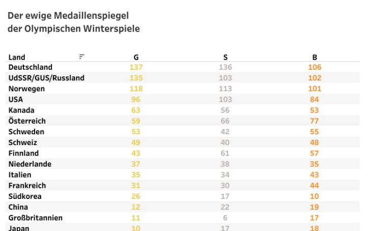Select the G gold column header
The height and width of the screenshot is (231, 374).
pos(136,57)
